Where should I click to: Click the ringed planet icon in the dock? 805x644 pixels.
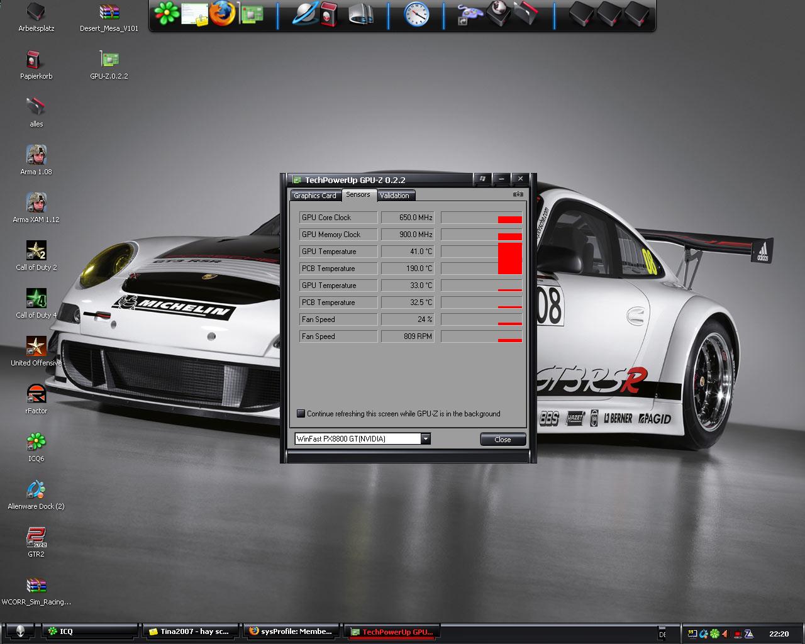[304, 14]
